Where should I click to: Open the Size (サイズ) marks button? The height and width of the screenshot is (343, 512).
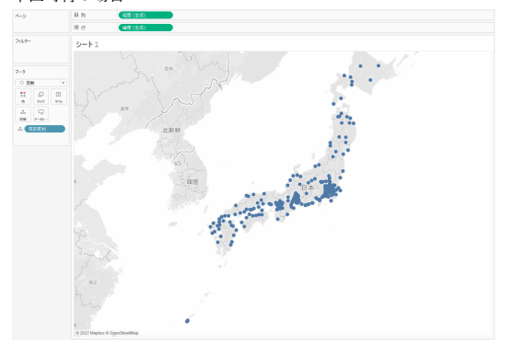click(41, 97)
